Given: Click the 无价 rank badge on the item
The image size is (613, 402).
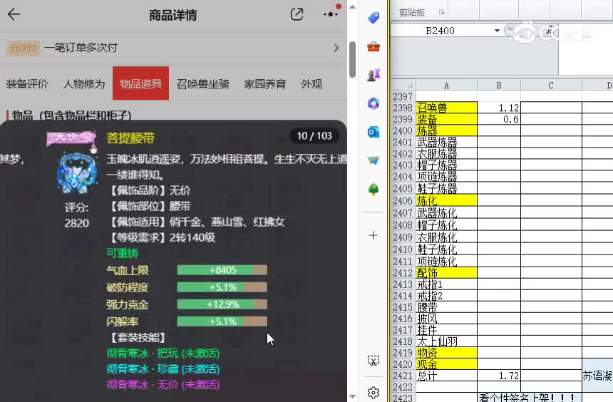Looking at the screenshot, I should pyautogui.click(x=71, y=138).
